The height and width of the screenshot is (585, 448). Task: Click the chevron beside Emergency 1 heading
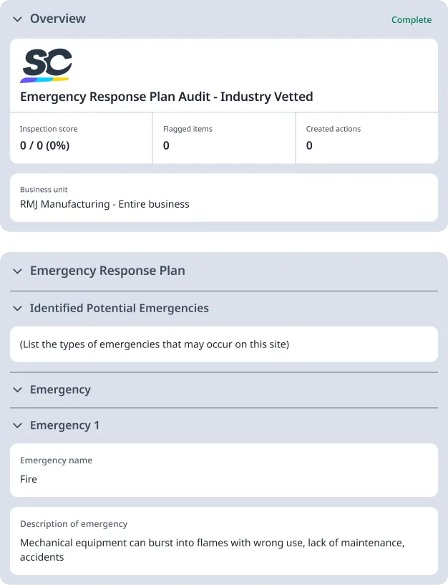[x=17, y=425]
